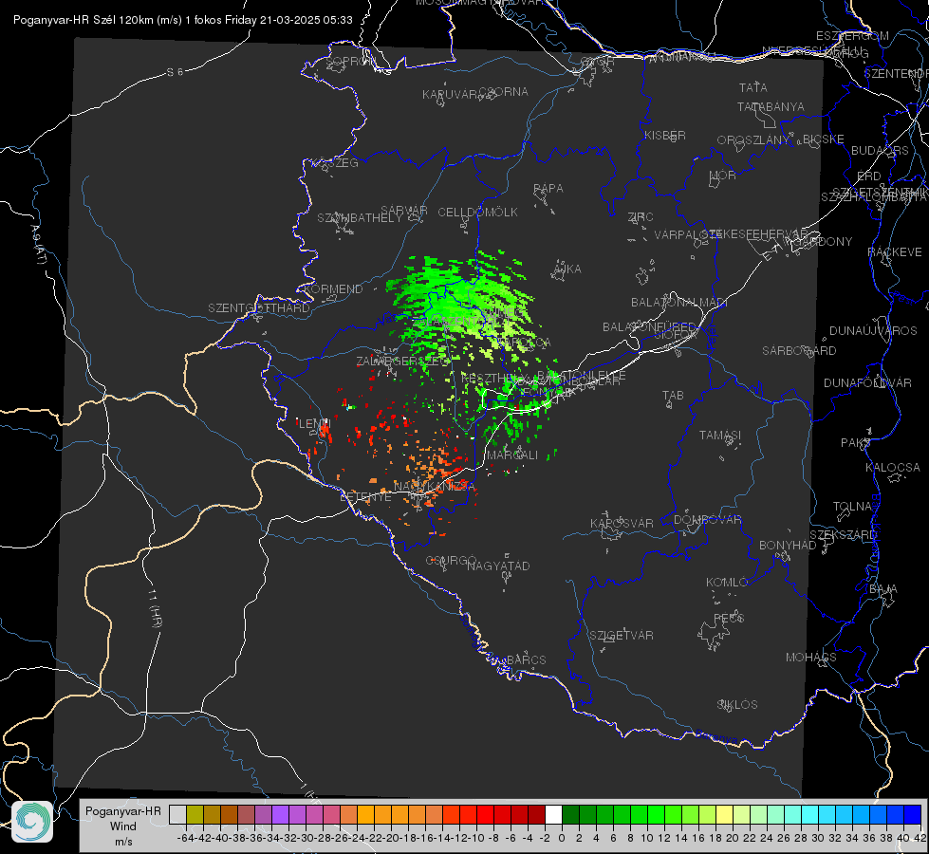Select the TATABANYA label on the map
This screenshot has width=929, height=854.
point(771,106)
